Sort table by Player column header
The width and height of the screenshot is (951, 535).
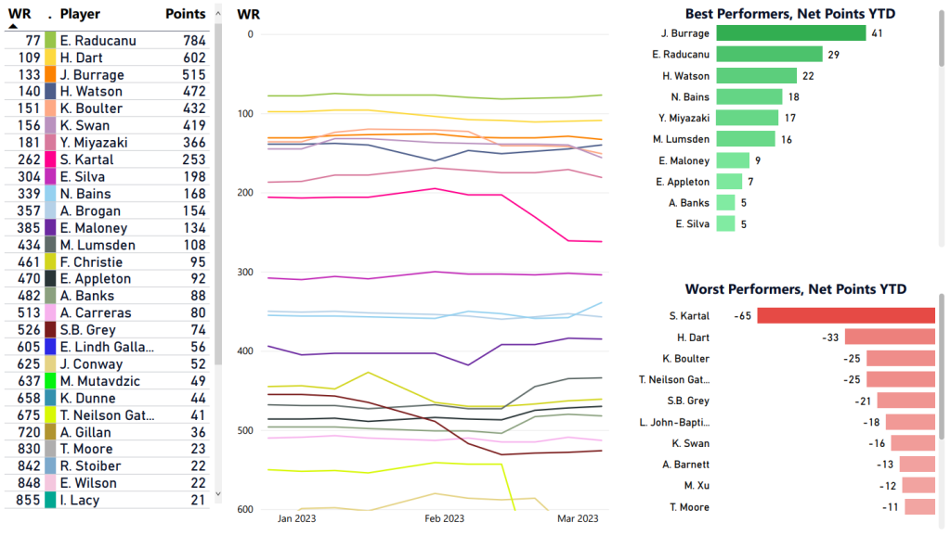coord(80,14)
